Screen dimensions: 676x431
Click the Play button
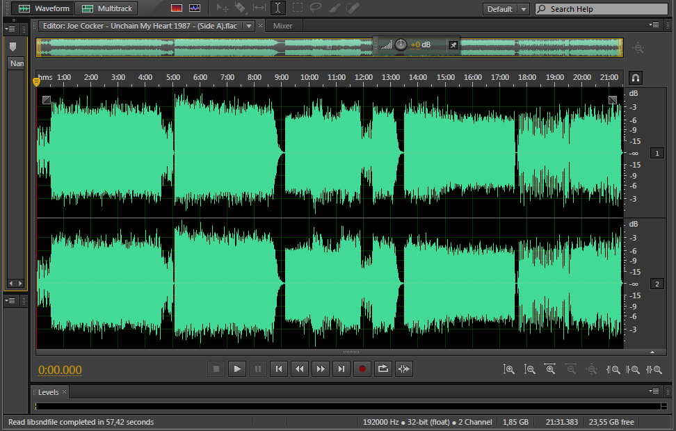237,369
